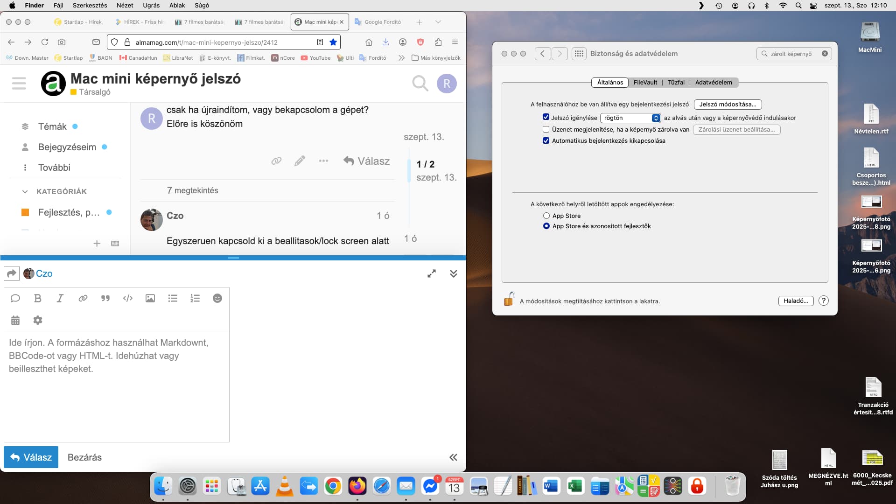The width and height of the screenshot is (896, 504).
Task: Open the Szerkesztés menu in menu bar
Action: 90,5
